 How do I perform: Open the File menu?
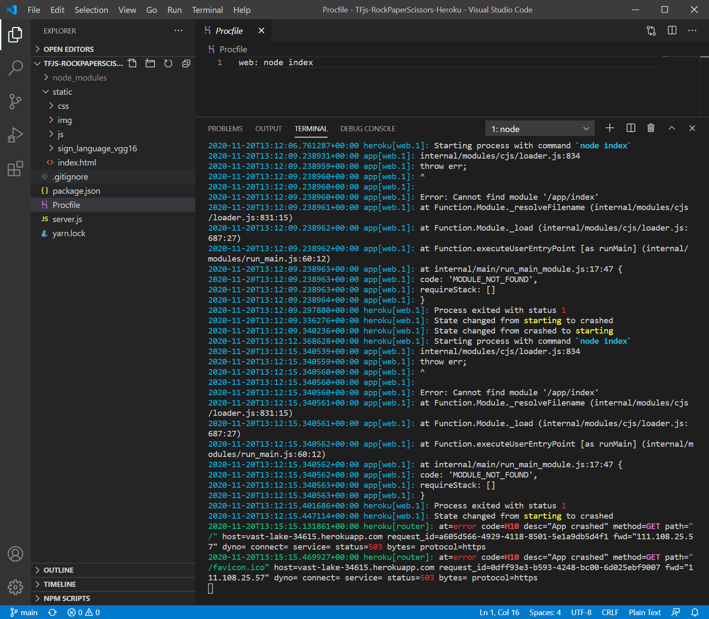pyautogui.click(x=34, y=9)
